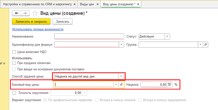
Task: Enable Цена включает НДС checkbox
Action: pos(14,52)
